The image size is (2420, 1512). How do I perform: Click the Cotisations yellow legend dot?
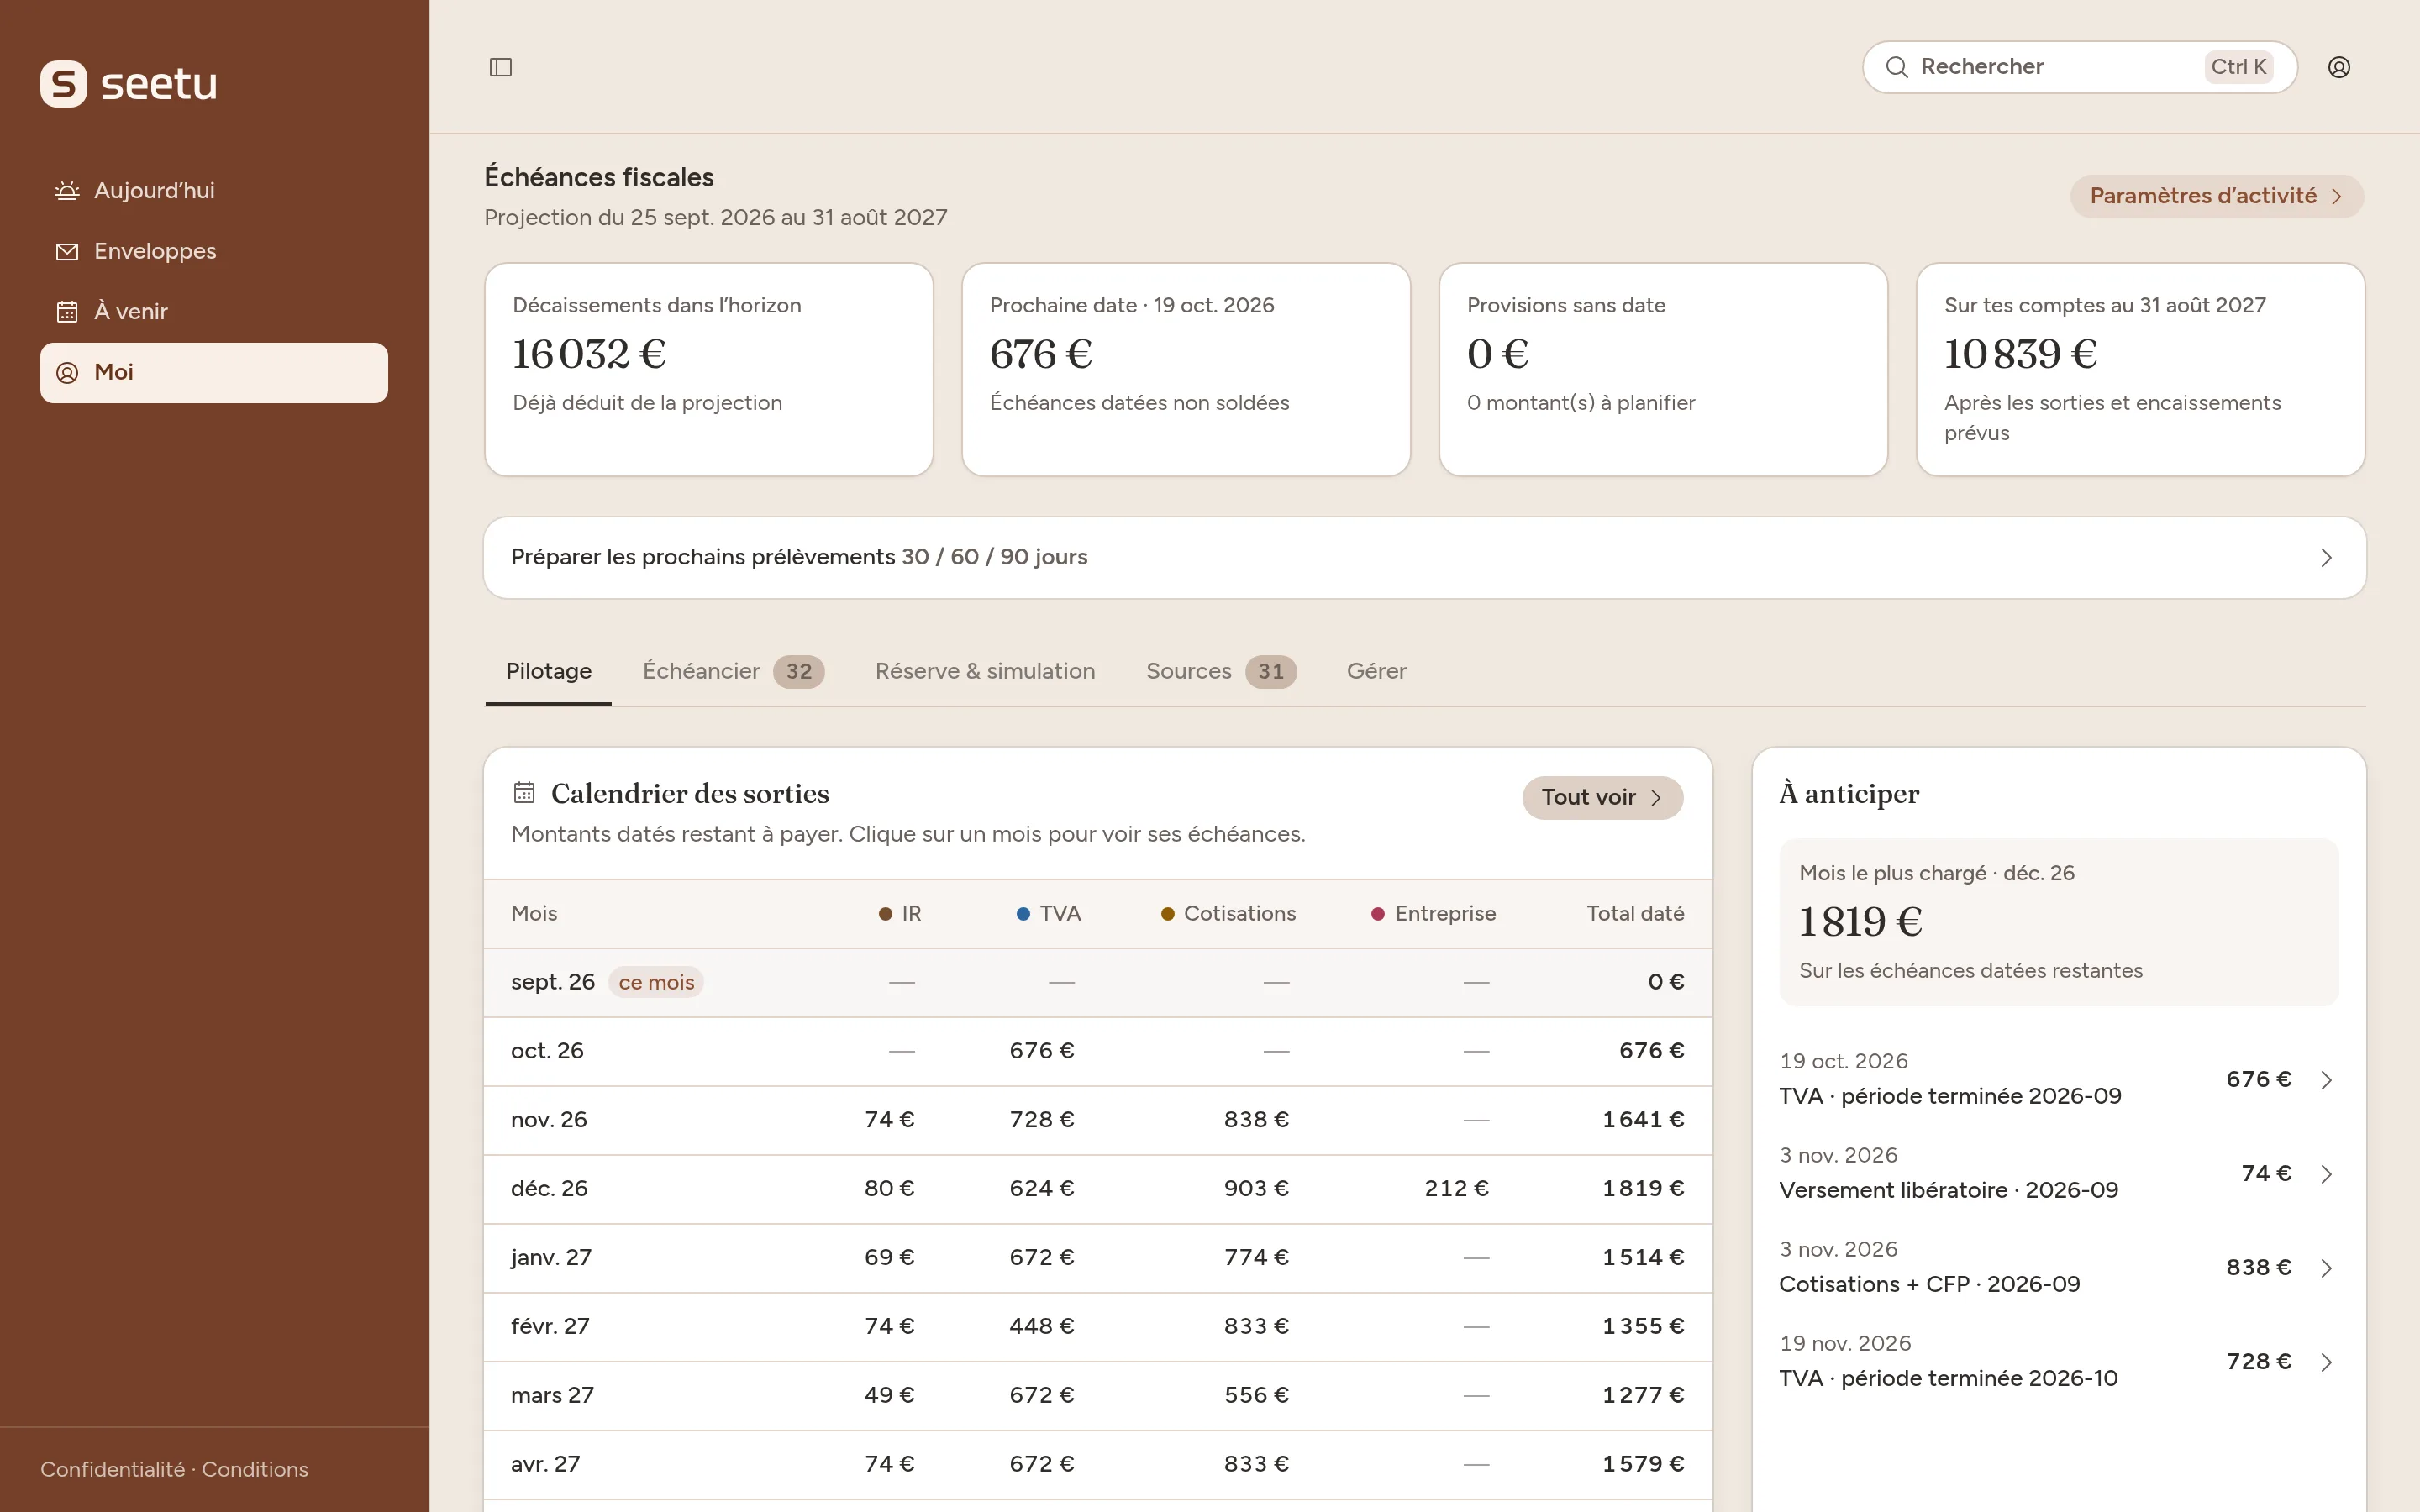(x=1167, y=914)
